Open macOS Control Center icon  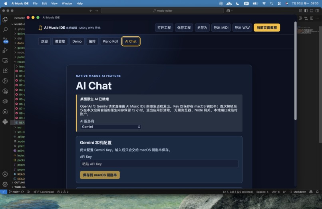pyautogui.click(x=279, y=4)
